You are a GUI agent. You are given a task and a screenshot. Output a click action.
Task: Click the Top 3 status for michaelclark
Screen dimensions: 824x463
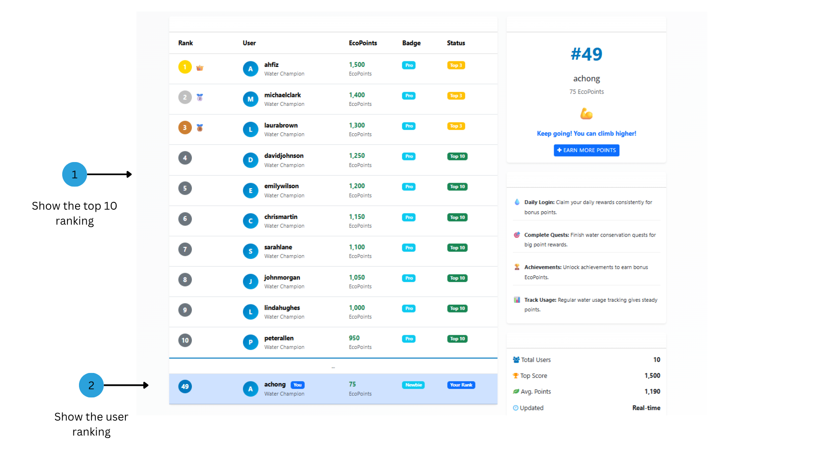tap(456, 96)
